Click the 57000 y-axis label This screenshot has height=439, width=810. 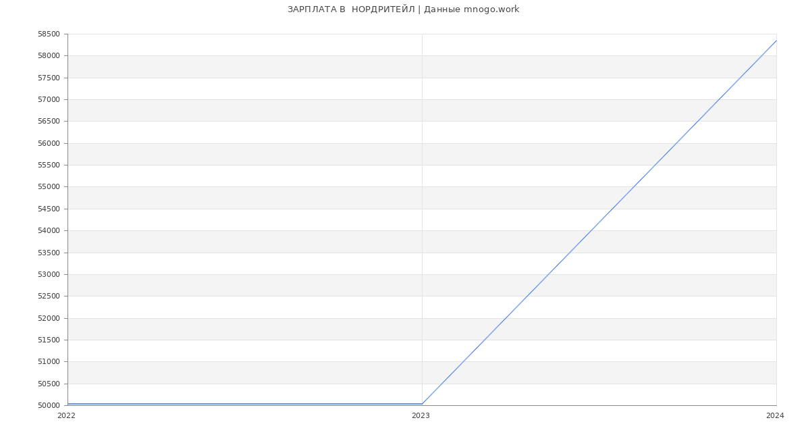pos(49,100)
